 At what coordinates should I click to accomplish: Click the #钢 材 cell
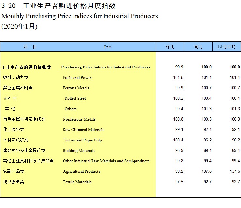pyautogui.click(x=10, y=98)
